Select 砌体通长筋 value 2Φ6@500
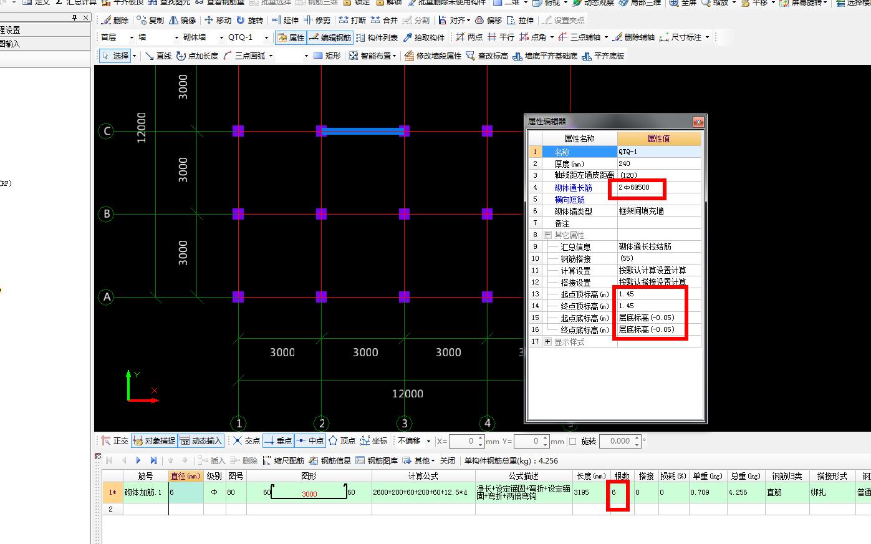 659,187
